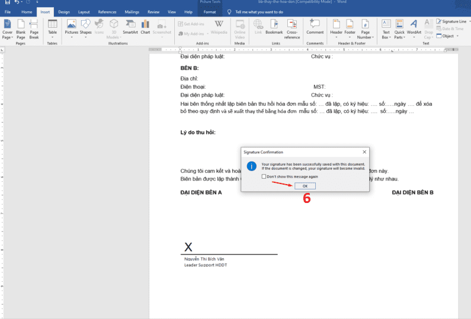Insert 3D Models

[114, 29]
